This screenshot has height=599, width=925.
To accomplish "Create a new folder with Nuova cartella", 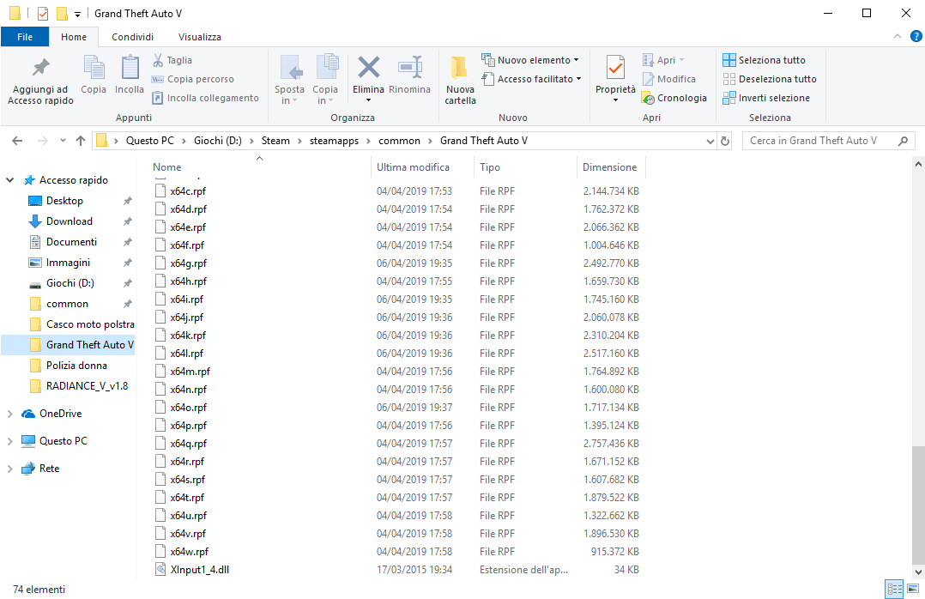I will (460, 80).
